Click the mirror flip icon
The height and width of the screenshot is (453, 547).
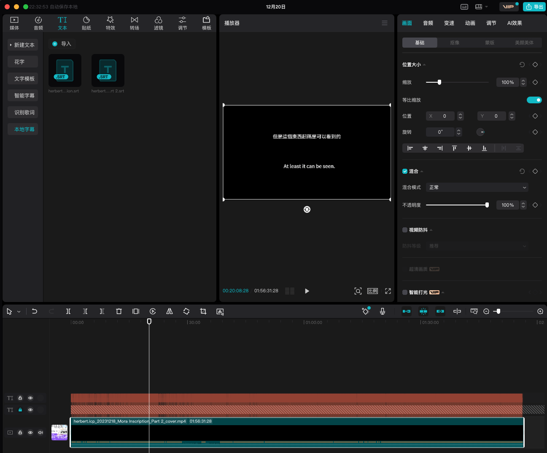pyautogui.click(x=170, y=311)
